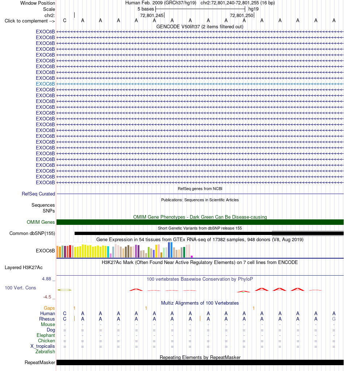Open RefSeq Curated track label

click(38, 194)
